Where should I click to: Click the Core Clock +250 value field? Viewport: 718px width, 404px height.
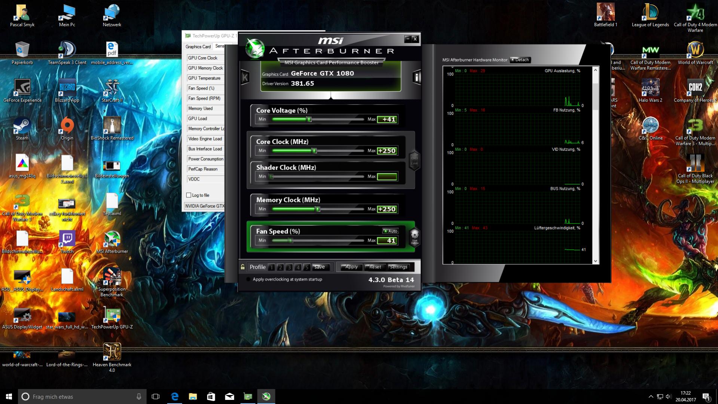coord(387,151)
